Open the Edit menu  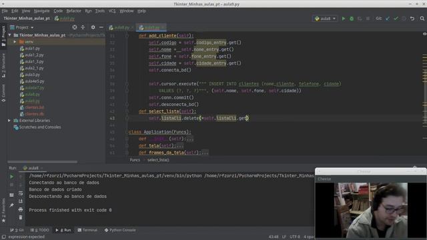click(x=15, y=11)
